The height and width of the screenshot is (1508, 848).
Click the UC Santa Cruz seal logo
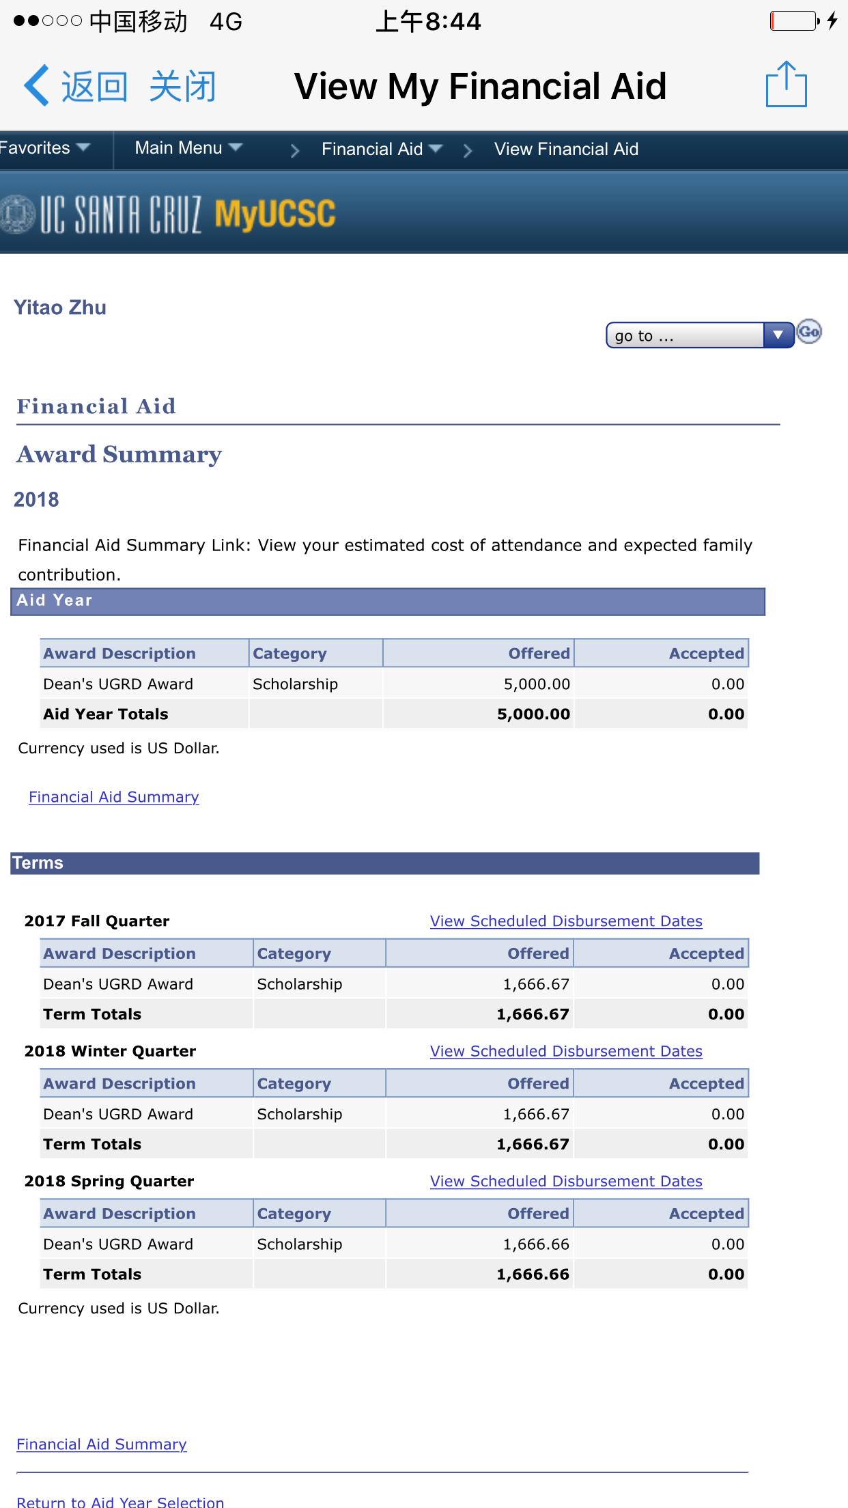click(16, 214)
